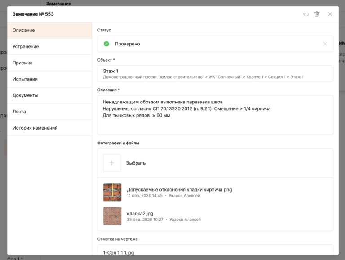Open the Лента feed tab
This screenshot has height=260, width=345.
point(49,112)
